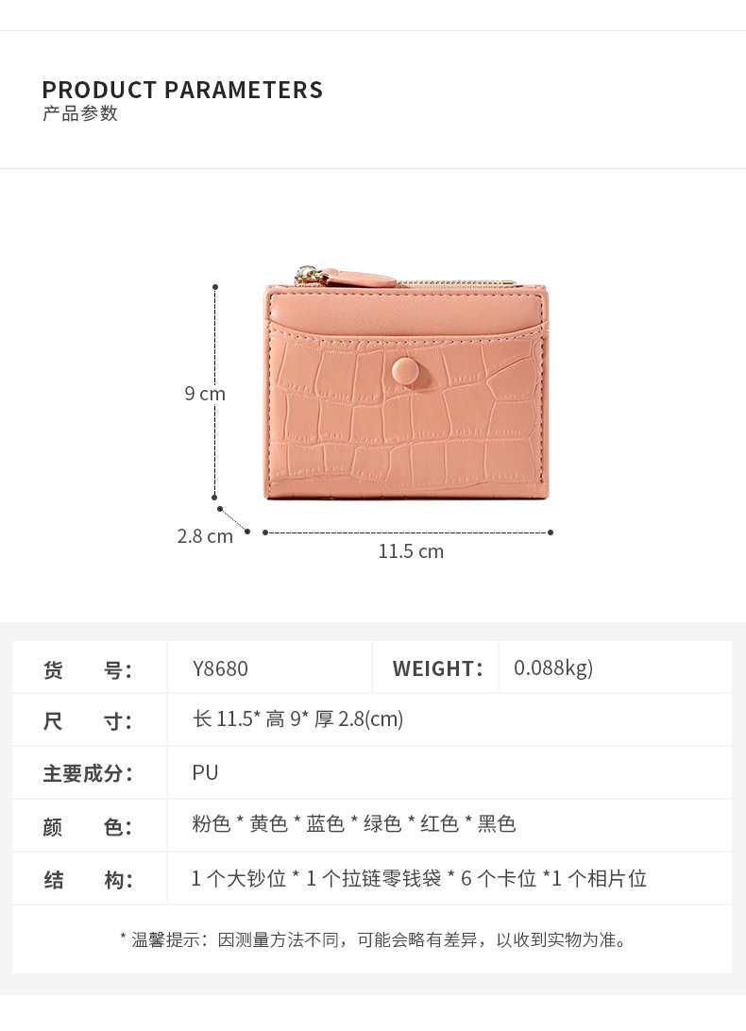The height and width of the screenshot is (1031, 746).
Task: Click the 9 cm height label
Action: 205,394
